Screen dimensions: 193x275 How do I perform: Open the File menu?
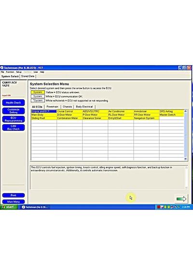(2, 72)
